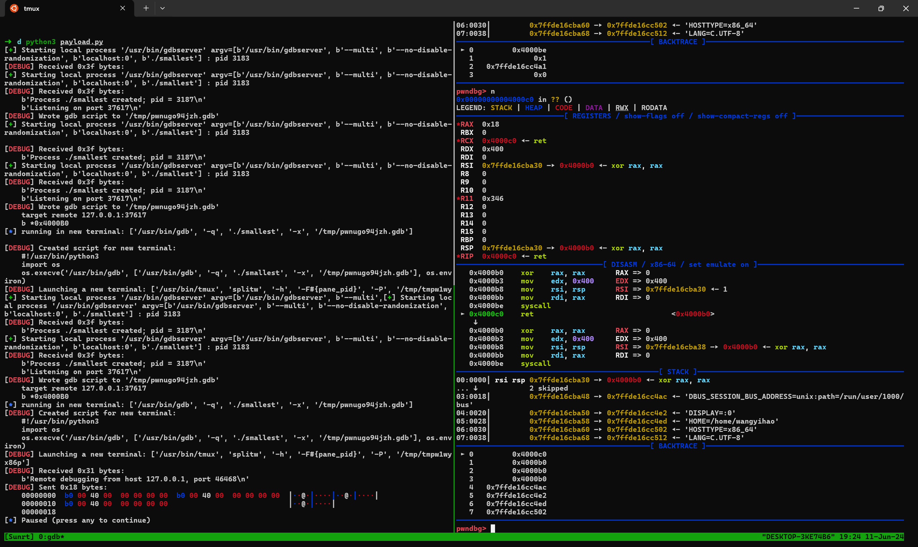Restore down the terminal window

pyautogui.click(x=881, y=8)
